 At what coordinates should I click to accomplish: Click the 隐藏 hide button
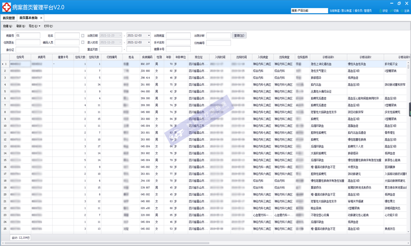click(8, 26)
